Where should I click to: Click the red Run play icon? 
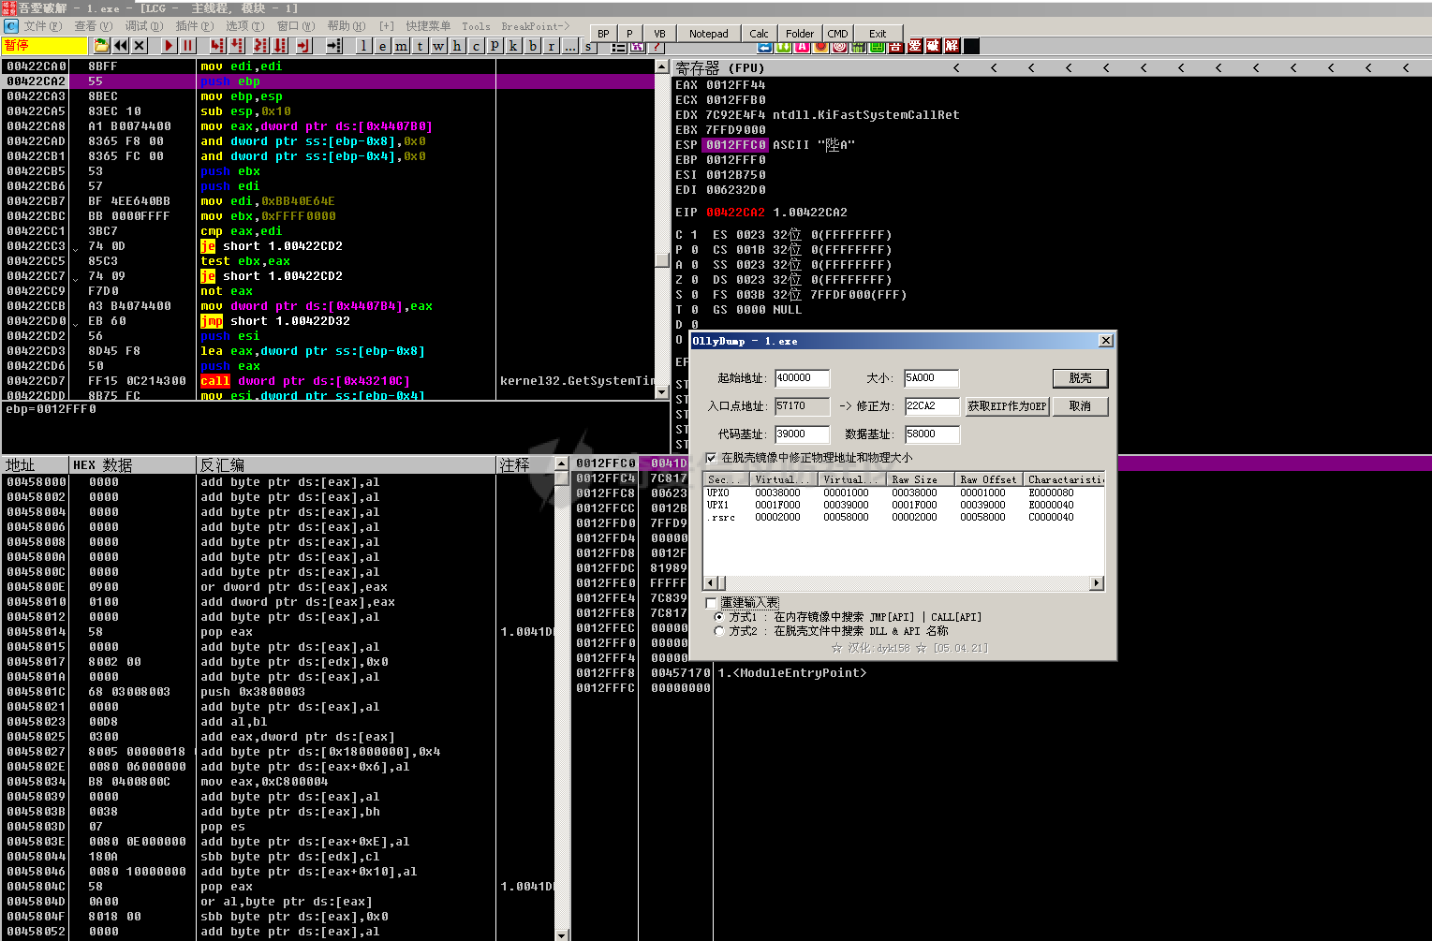[x=169, y=45]
